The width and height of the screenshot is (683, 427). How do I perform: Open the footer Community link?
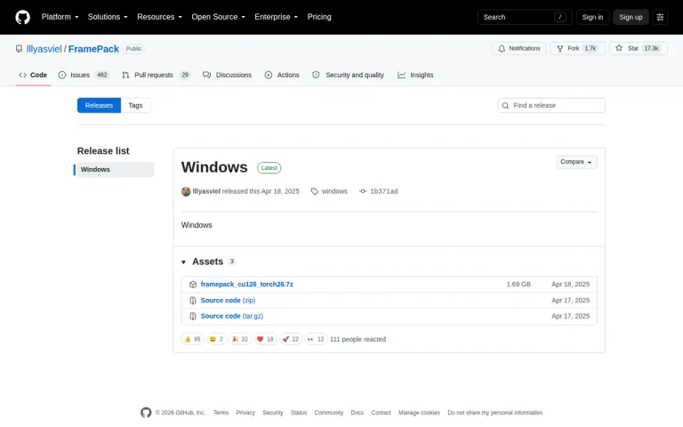pos(329,413)
